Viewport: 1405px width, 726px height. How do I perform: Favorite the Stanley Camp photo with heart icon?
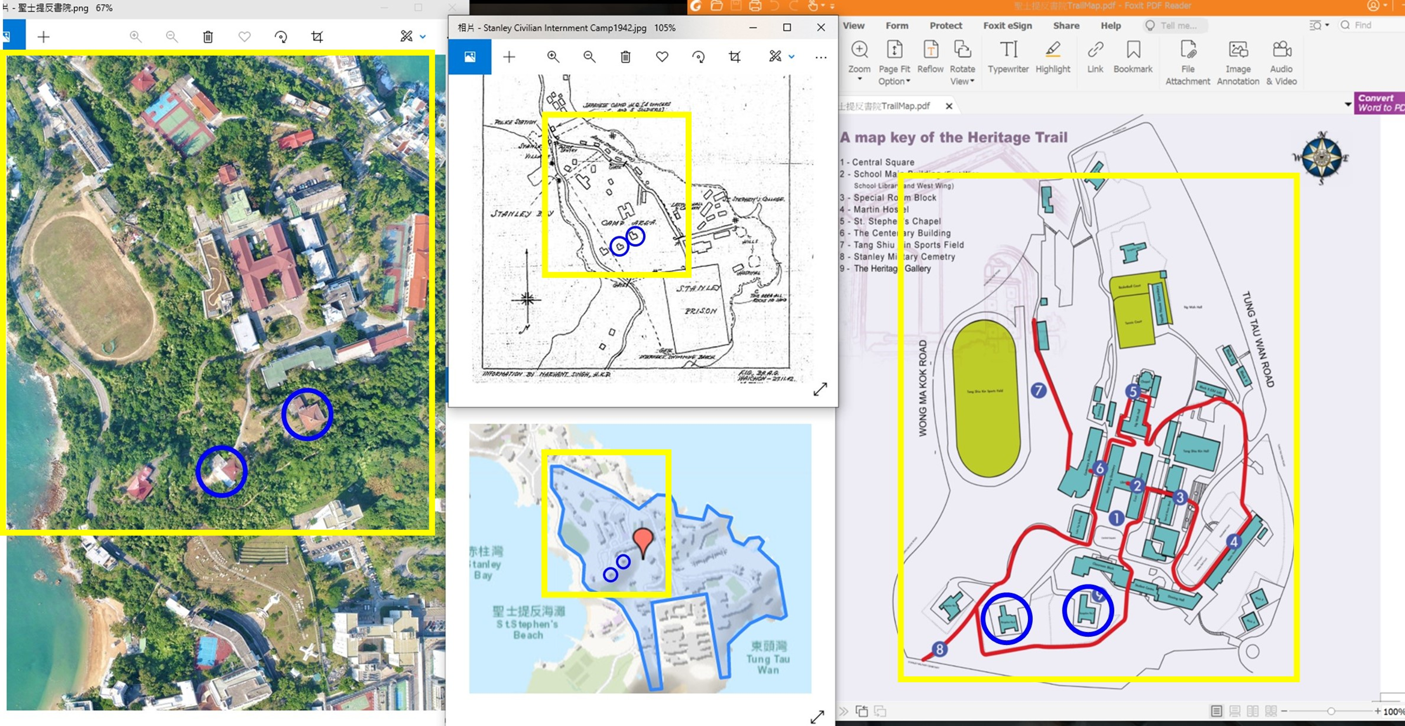click(662, 57)
